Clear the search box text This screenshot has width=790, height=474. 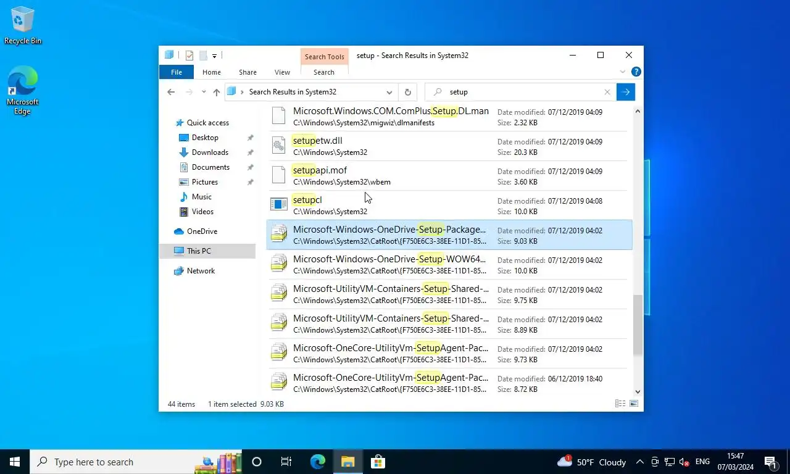tap(607, 92)
